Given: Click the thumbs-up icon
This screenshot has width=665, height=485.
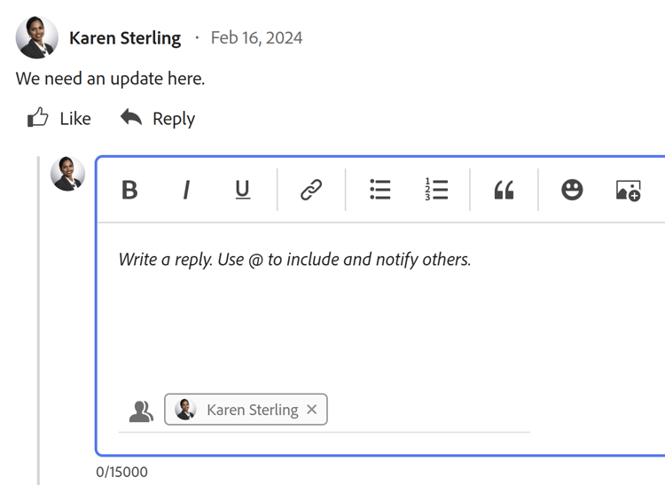Looking at the screenshot, I should [x=38, y=118].
